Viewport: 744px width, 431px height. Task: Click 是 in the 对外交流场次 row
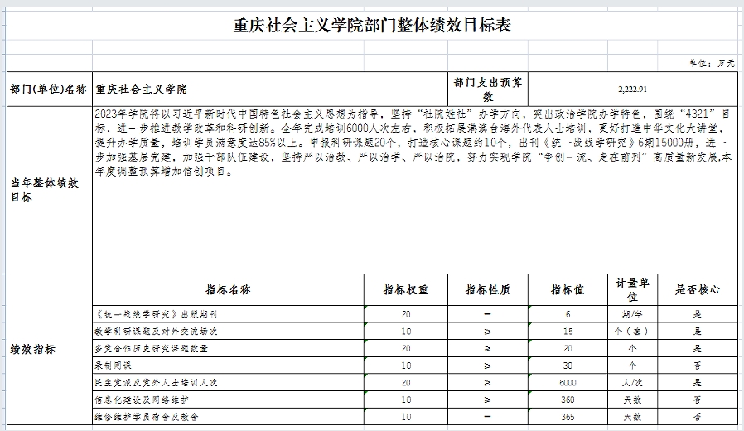point(698,332)
